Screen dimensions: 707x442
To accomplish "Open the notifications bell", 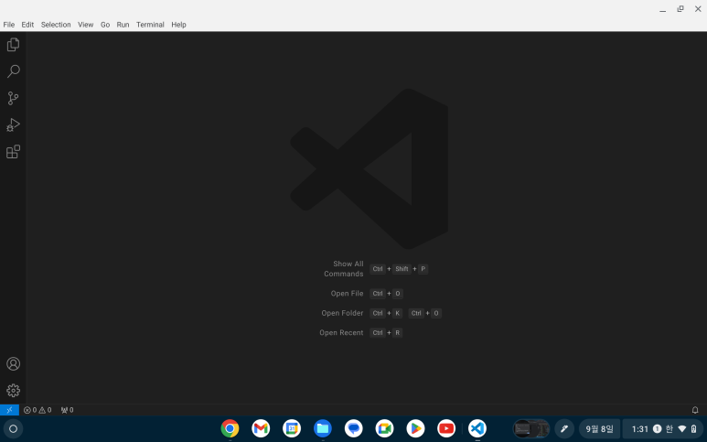I will [695, 410].
